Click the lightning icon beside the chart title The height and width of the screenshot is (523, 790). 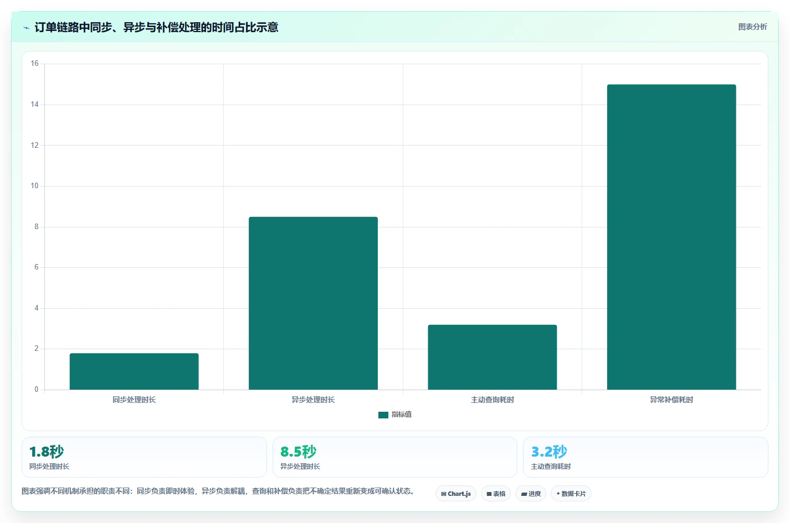pos(26,28)
